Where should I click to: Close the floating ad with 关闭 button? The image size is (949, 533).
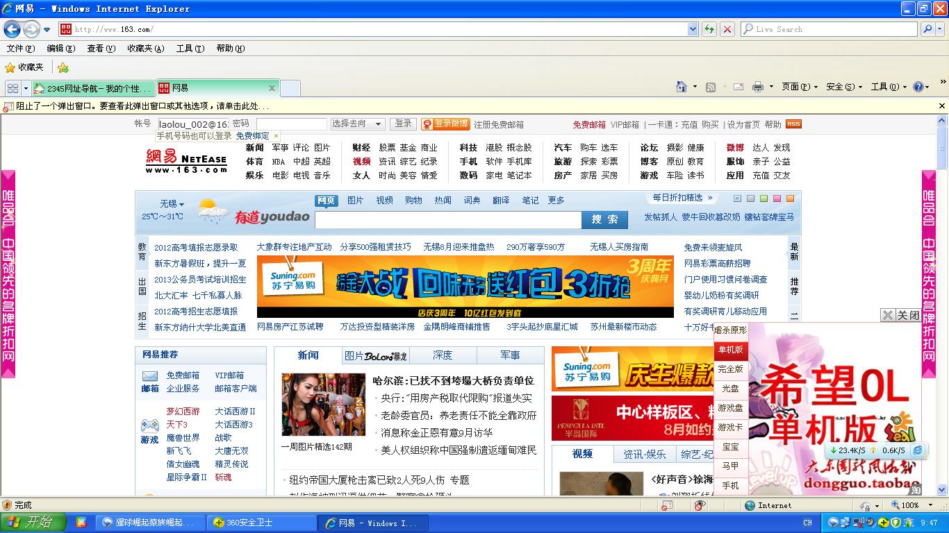907,315
